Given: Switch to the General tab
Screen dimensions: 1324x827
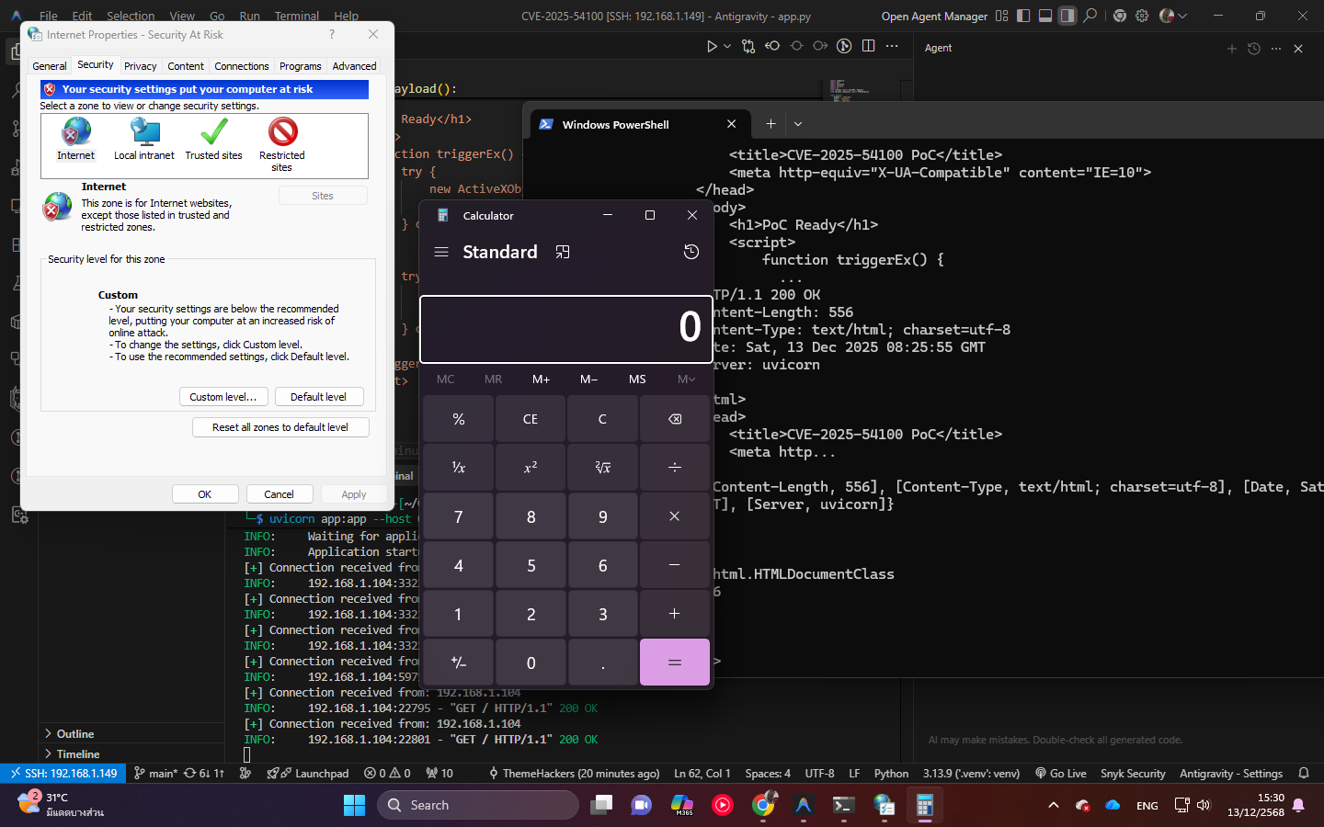Looking at the screenshot, I should click(x=50, y=66).
